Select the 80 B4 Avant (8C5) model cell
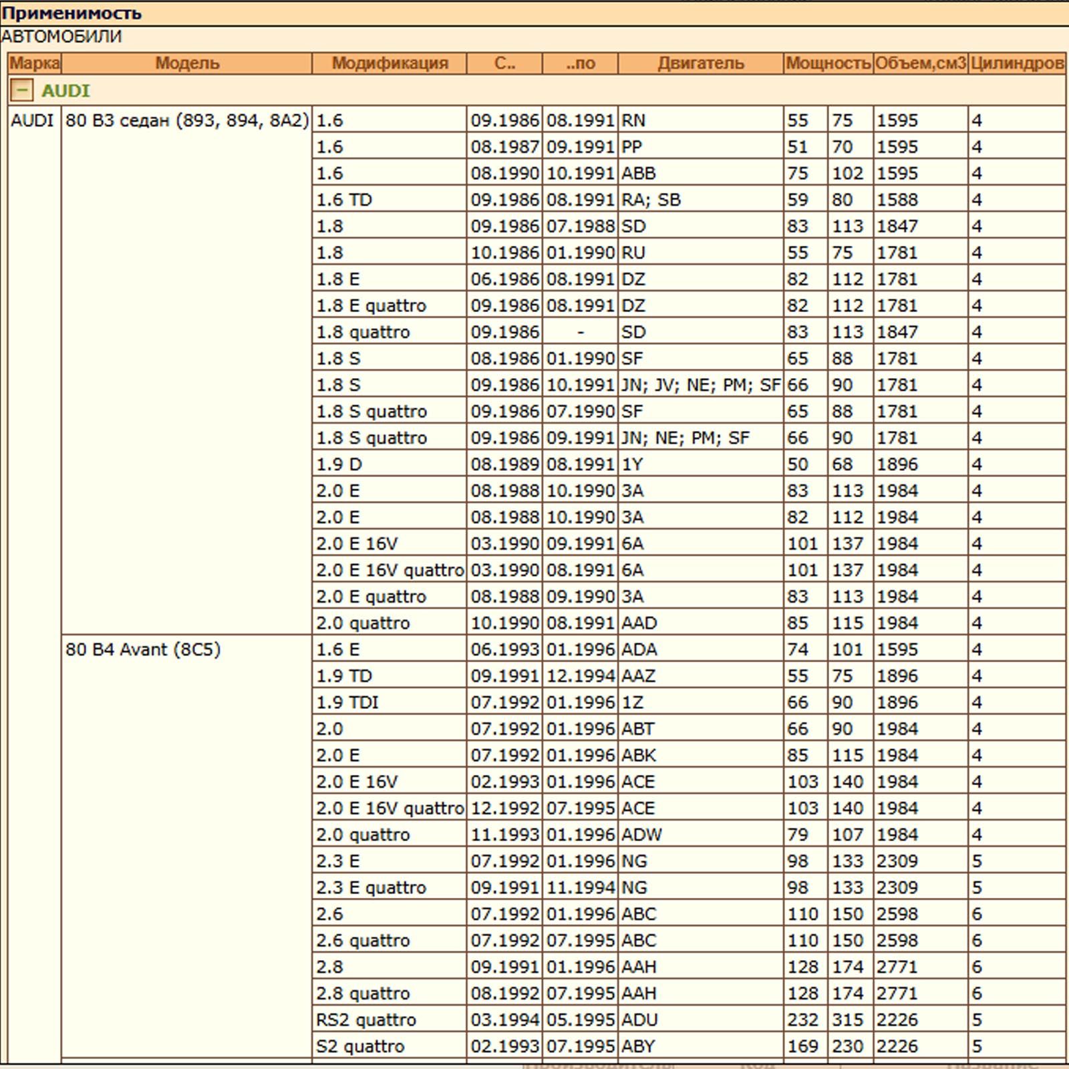1069x1069 pixels. coord(143,649)
